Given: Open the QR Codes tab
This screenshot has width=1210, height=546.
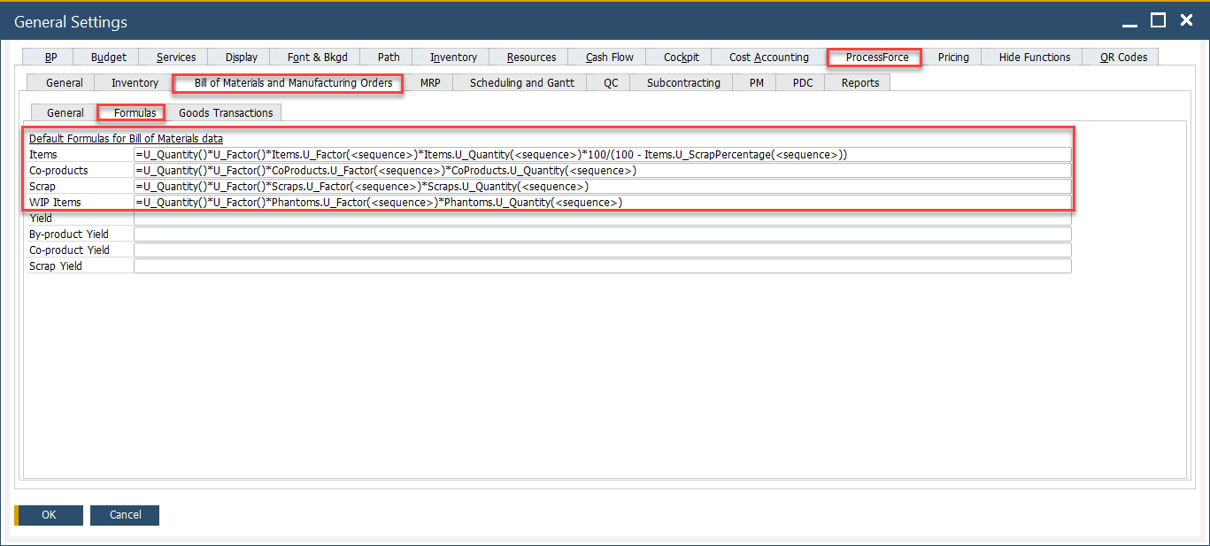Looking at the screenshot, I should pyautogui.click(x=1123, y=58).
